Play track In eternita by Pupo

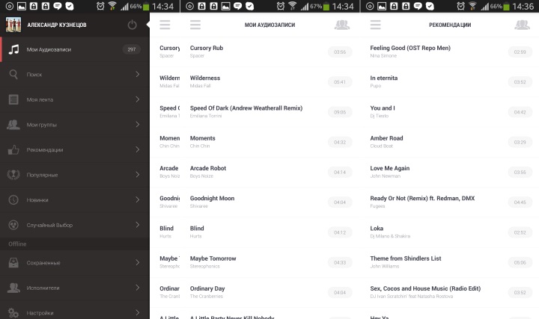click(x=450, y=81)
